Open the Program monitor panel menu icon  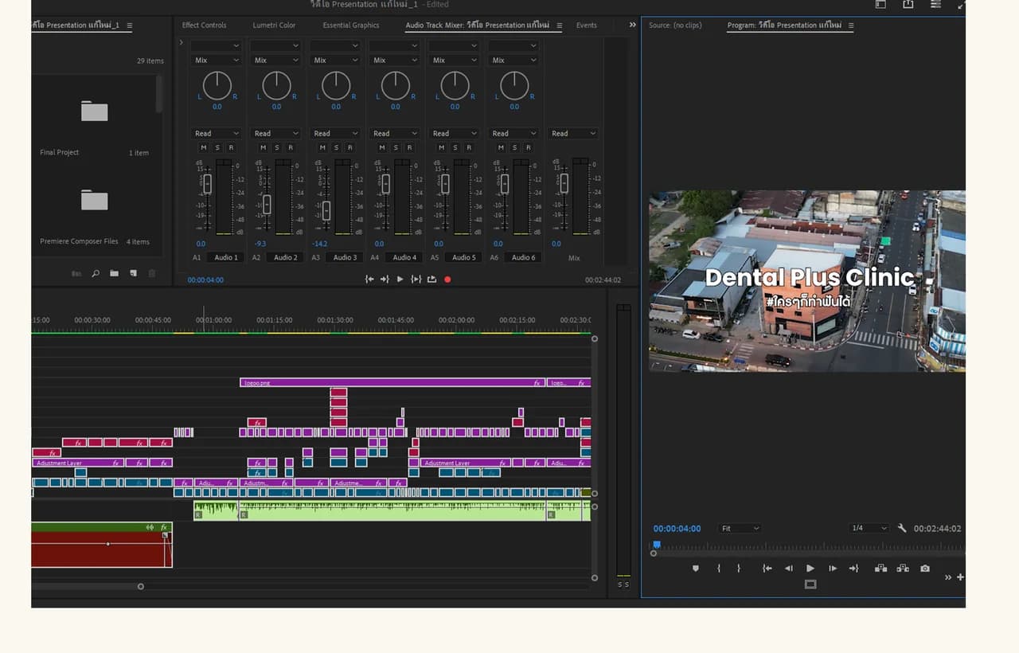851,25
